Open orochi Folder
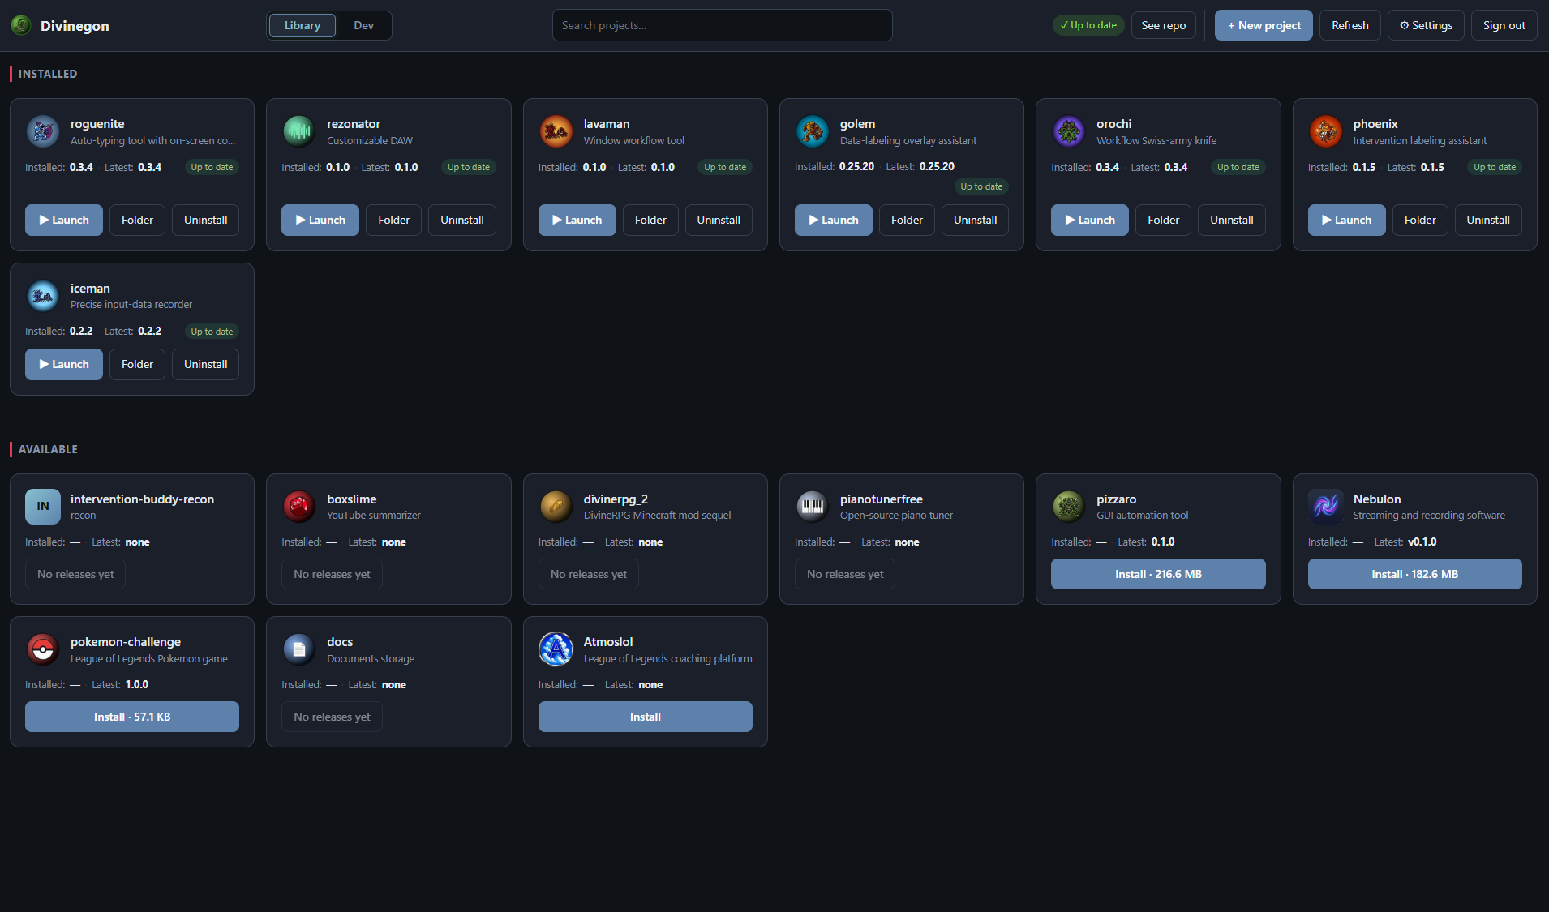 (x=1163, y=220)
